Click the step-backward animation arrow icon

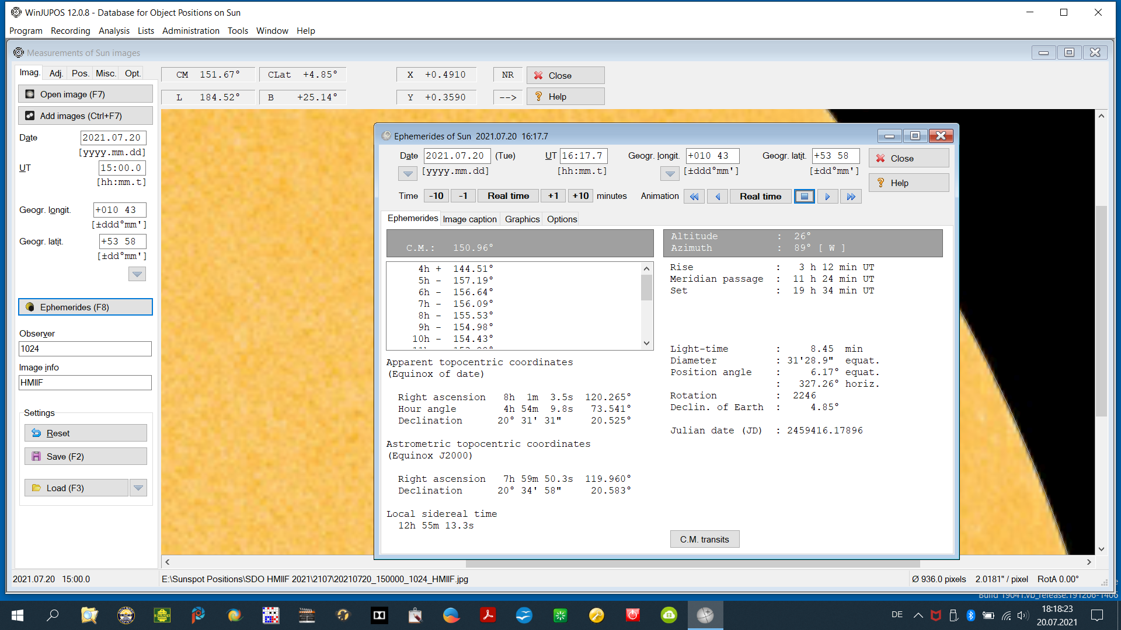pos(718,197)
